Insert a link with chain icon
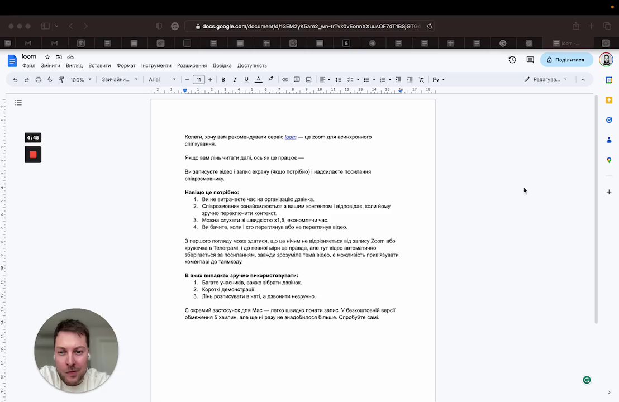This screenshot has height=402, width=619. [285, 80]
